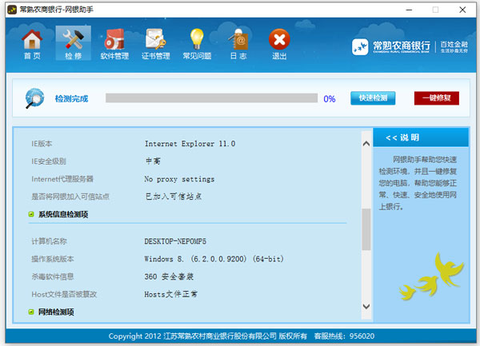Viewport: 480px width, 346px height.
Task: Click the 0% progress value
Action: pos(330,99)
